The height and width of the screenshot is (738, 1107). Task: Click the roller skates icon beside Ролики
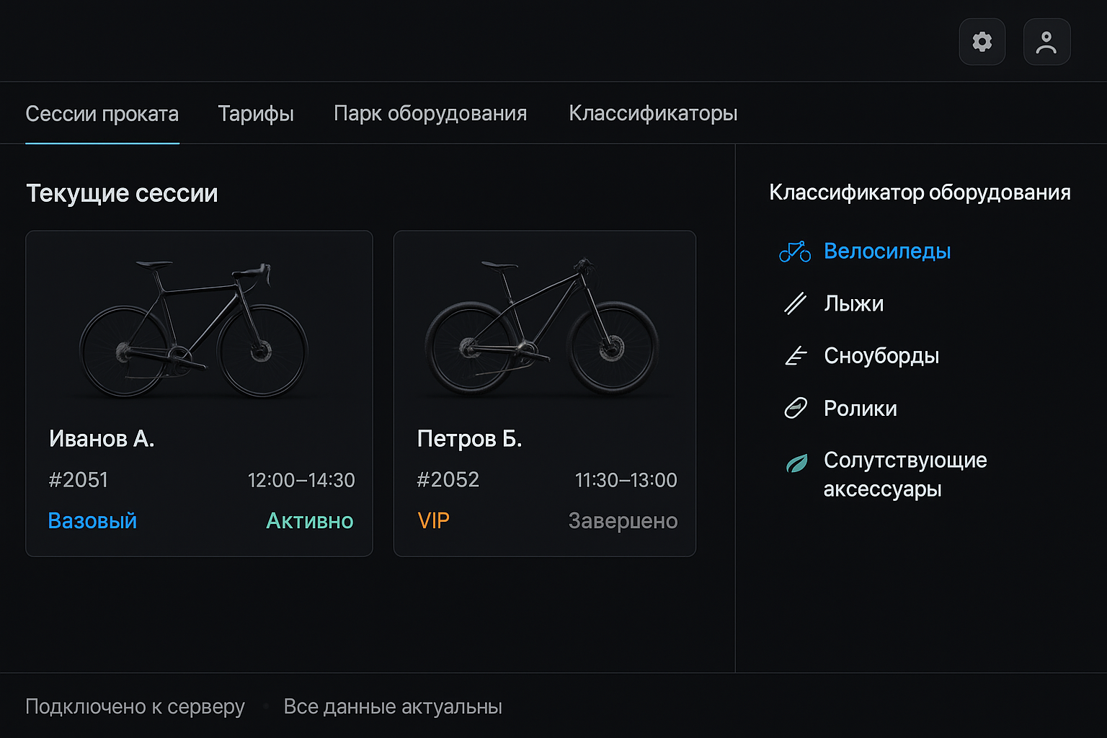[x=795, y=409]
